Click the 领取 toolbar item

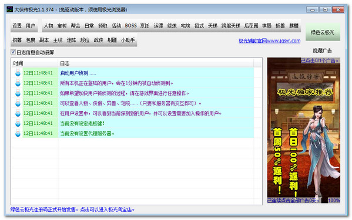tap(103, 26)
